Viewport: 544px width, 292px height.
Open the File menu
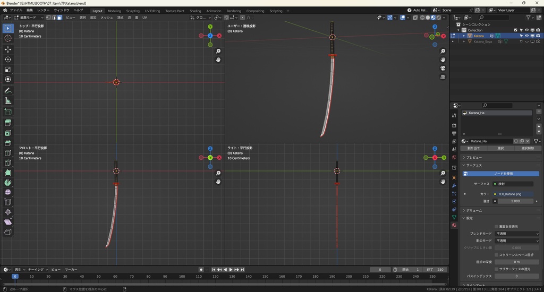16,11
